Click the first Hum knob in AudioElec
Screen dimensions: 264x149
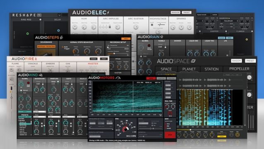point(75,27)
